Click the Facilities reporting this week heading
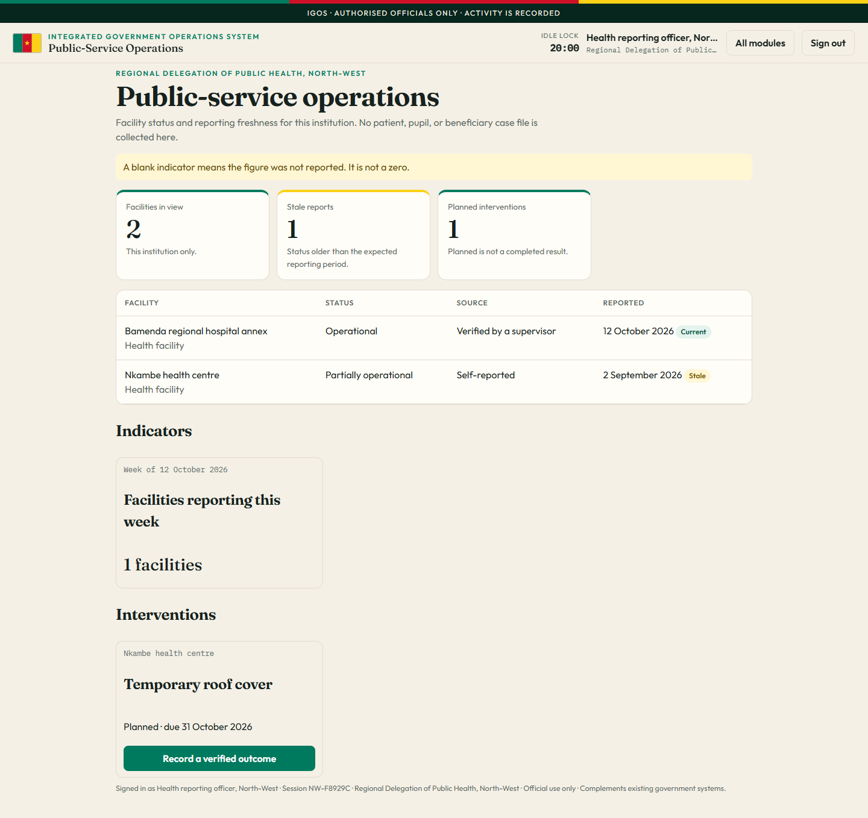This screenshot has height=818, width=868. tap(202, 511)
